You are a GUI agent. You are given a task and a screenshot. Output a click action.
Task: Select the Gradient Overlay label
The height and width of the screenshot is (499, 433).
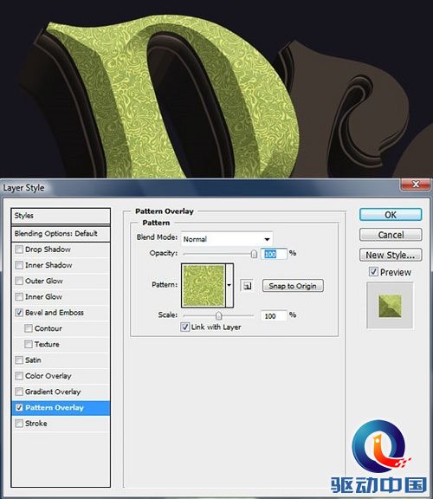pos(53,392)
